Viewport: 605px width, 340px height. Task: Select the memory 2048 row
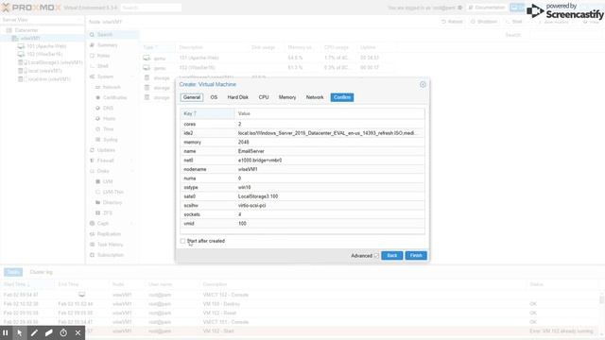click(302, 143)
